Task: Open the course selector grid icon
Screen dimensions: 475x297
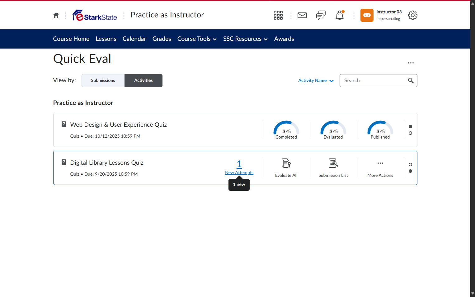Action: coord(278,15)
